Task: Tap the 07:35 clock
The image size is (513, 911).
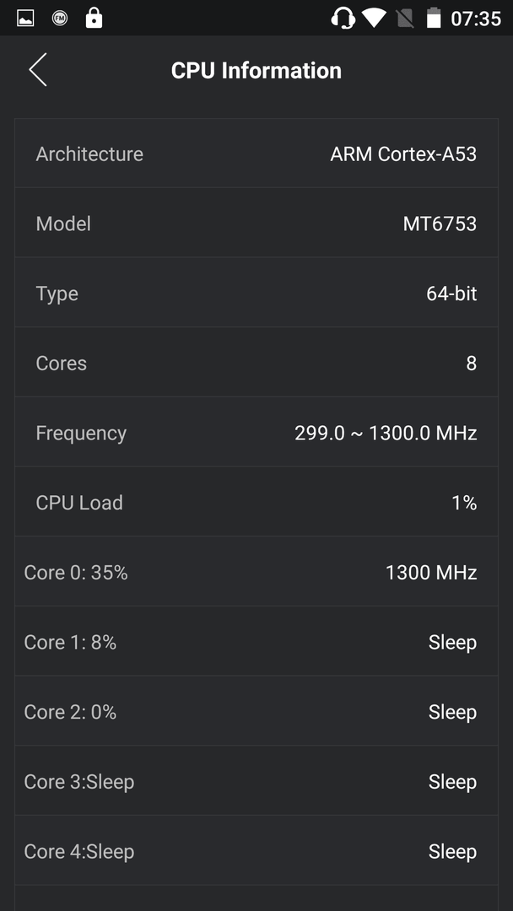Action: [476, 19]
